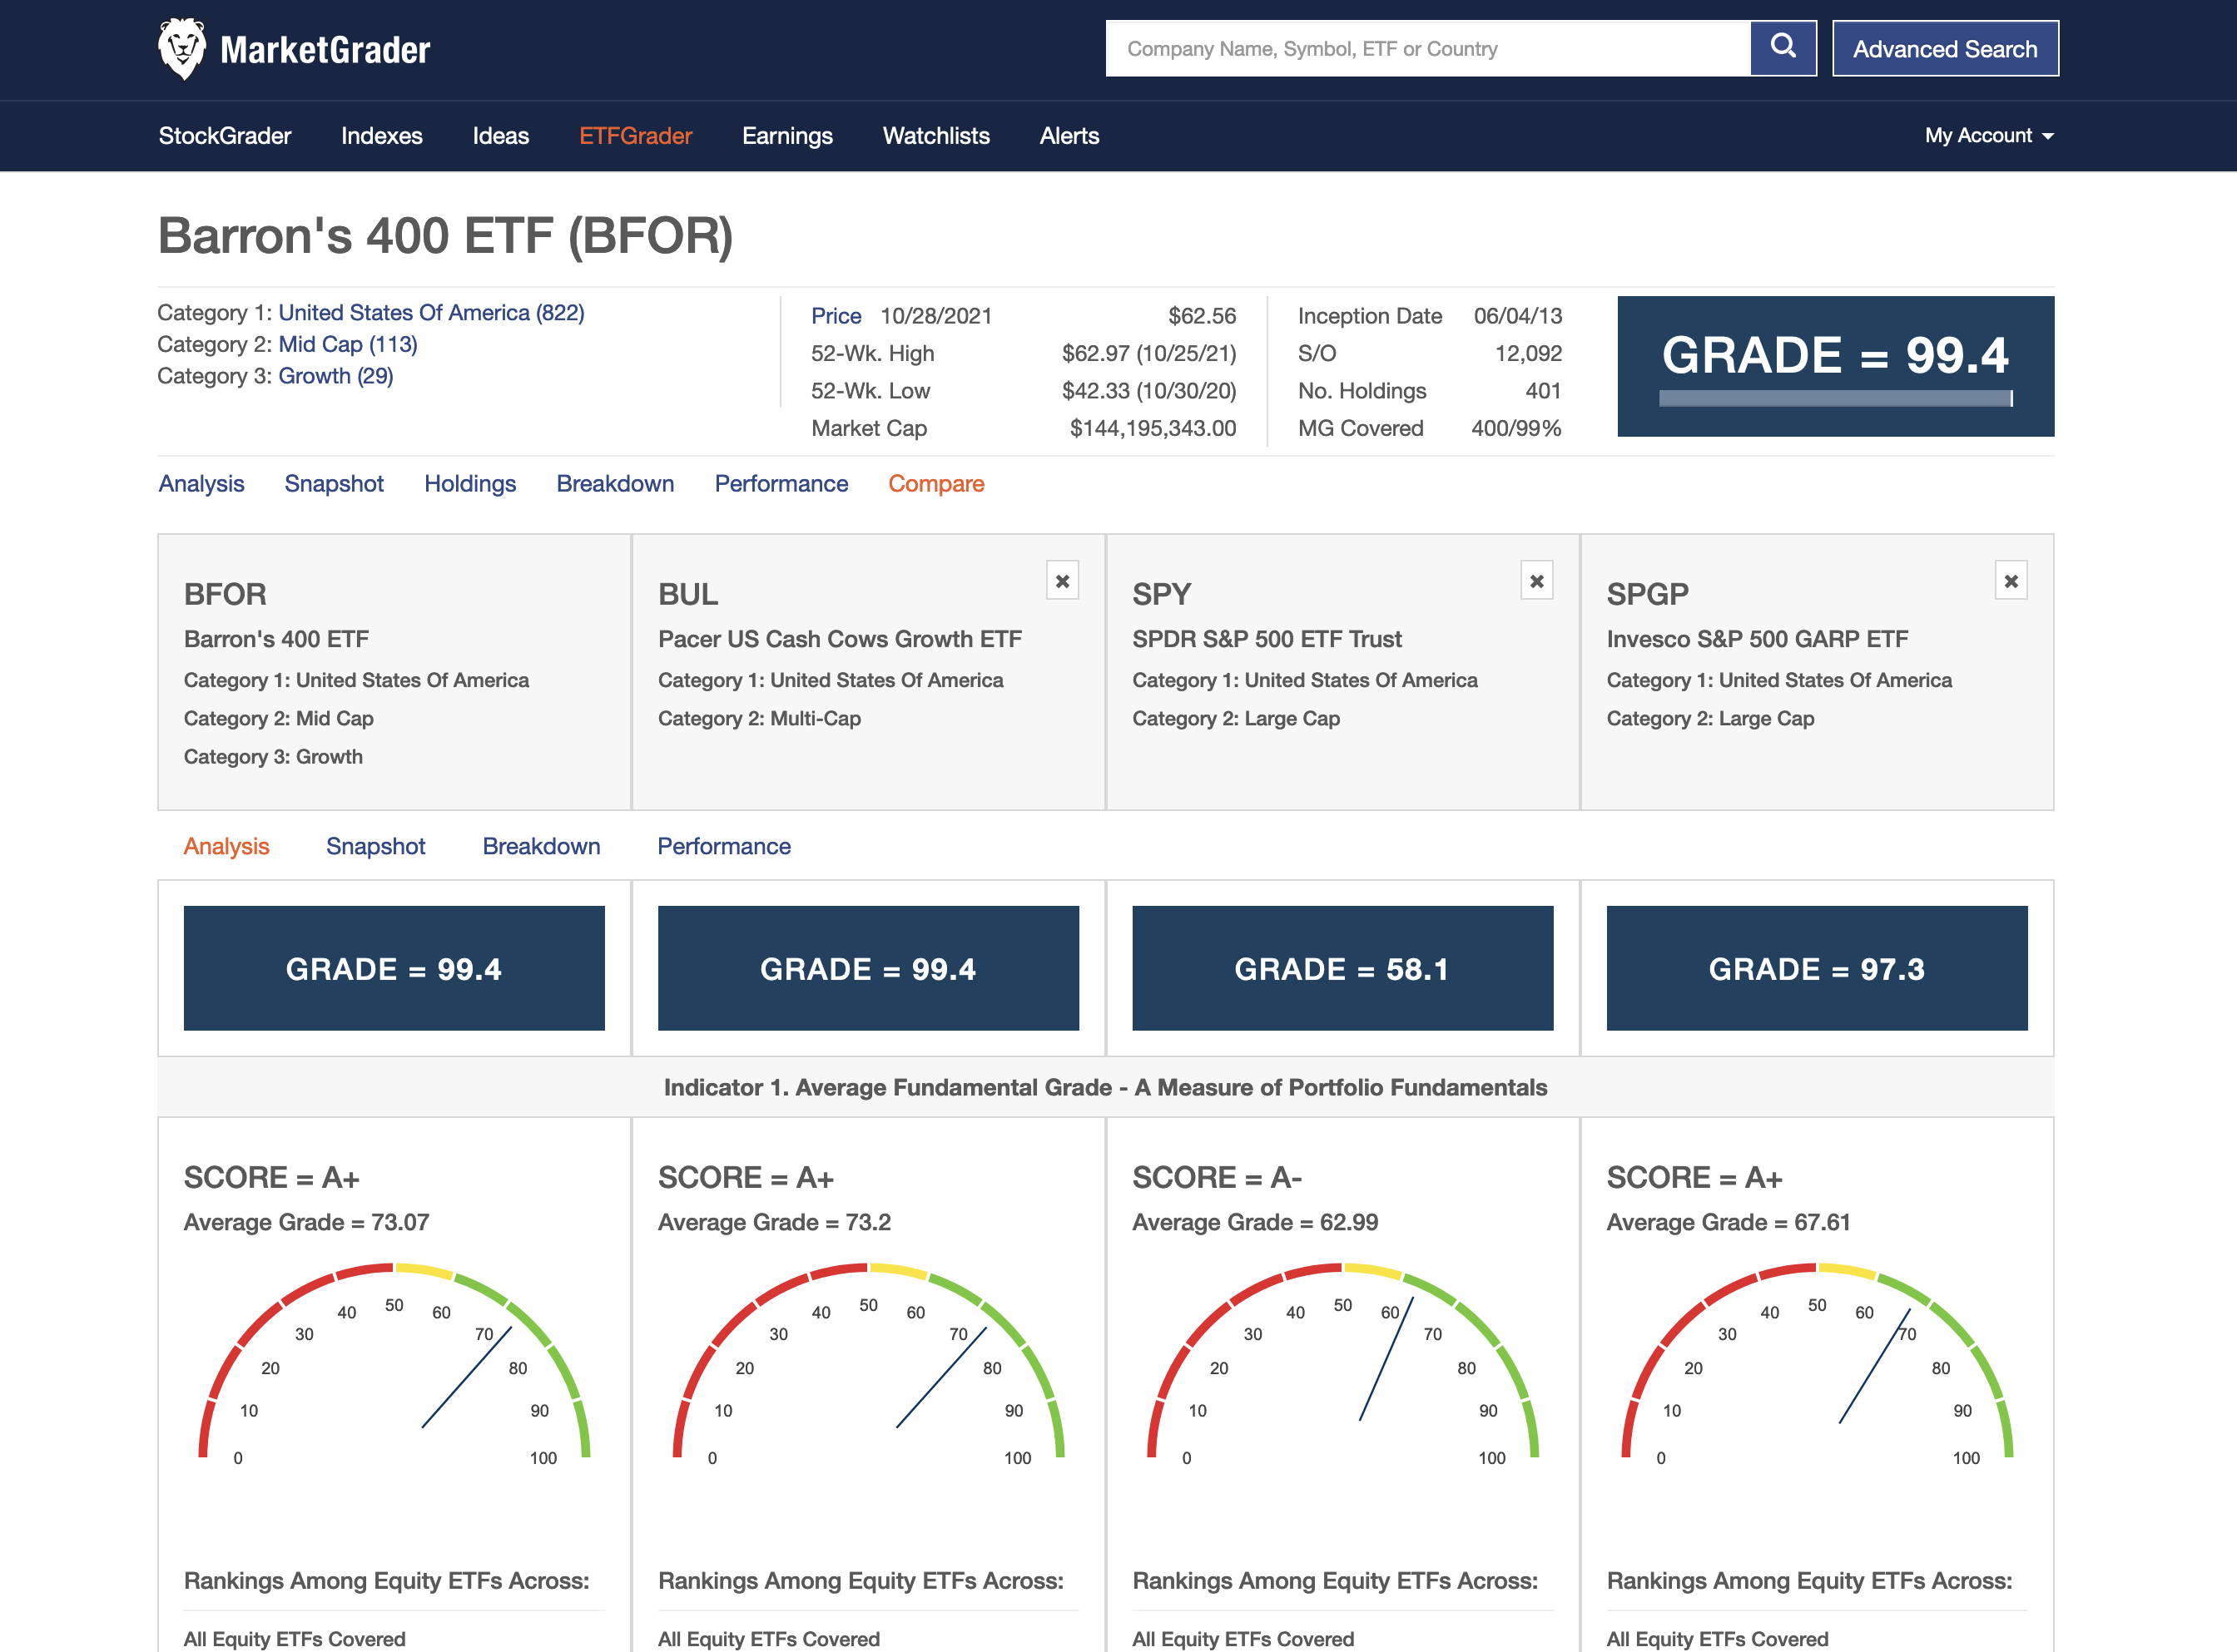Switch to the Holdings tab

pyautogui.click(x=469, y=484)
